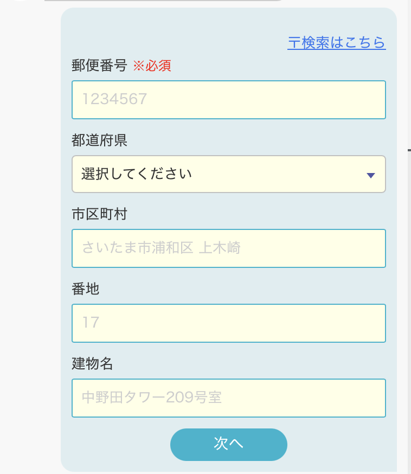Open the 都道府県 prefecture dropdown

click(x=228, y=174)
